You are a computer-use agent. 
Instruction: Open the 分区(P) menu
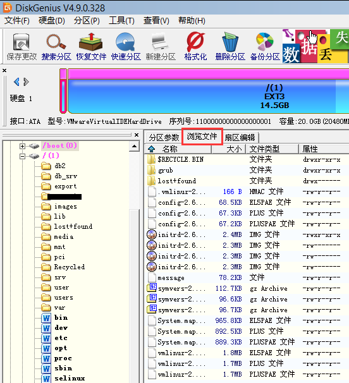87,20
